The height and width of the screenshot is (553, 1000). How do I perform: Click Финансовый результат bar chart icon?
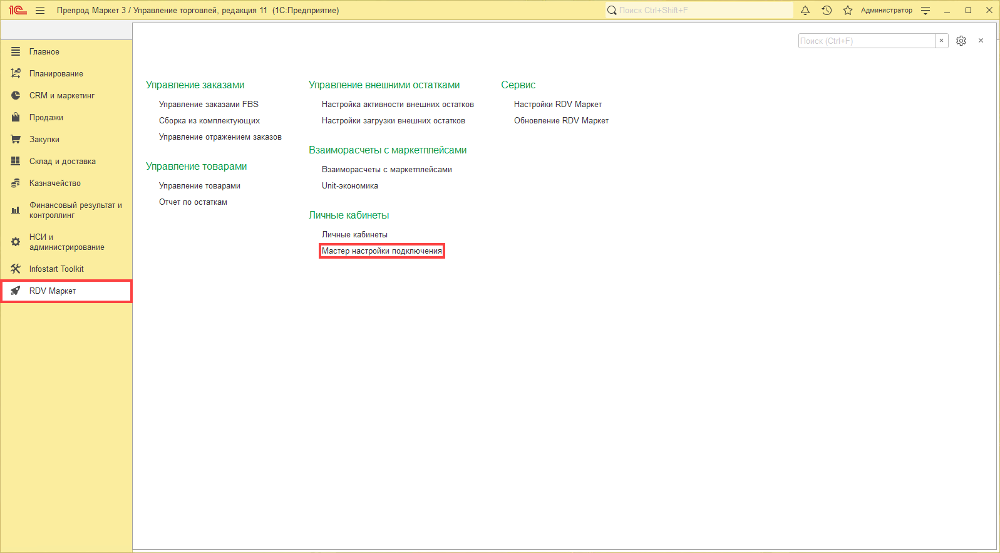click(16, 210)
